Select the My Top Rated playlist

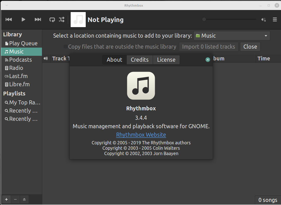pyautogui.click(x=21, y=102)
